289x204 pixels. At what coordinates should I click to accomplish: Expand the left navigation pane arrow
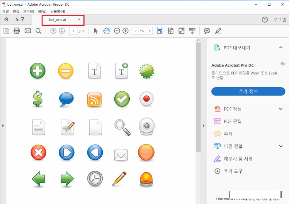pyautogui.click(x=3, y=126)
